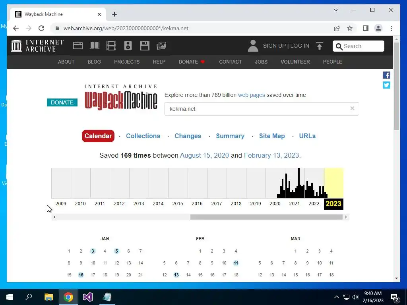
Task: Open taskbar search magnifier
Action: click(29, 297)
